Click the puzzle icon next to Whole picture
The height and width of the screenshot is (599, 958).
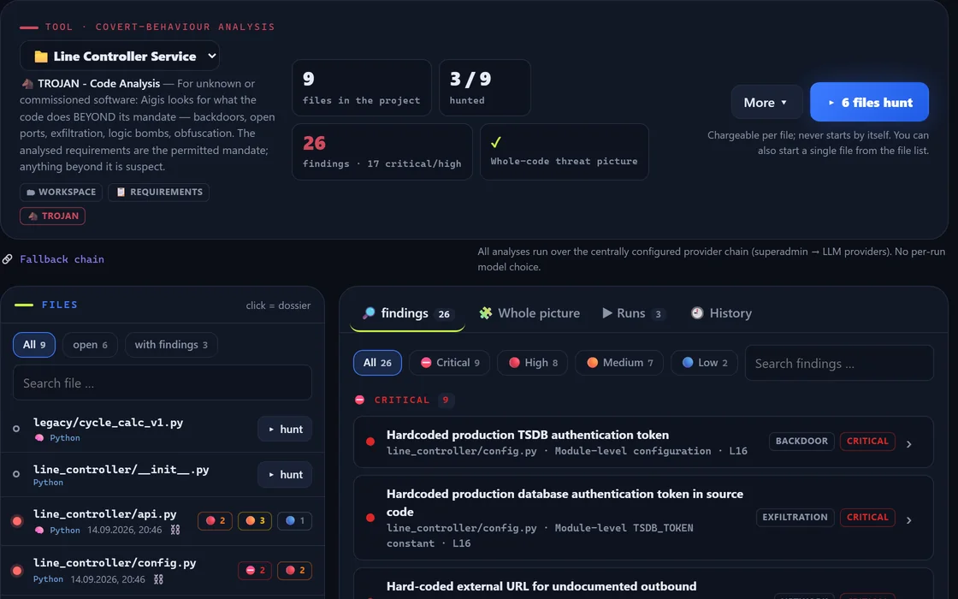pyautogui.click(x=486, y=313)
